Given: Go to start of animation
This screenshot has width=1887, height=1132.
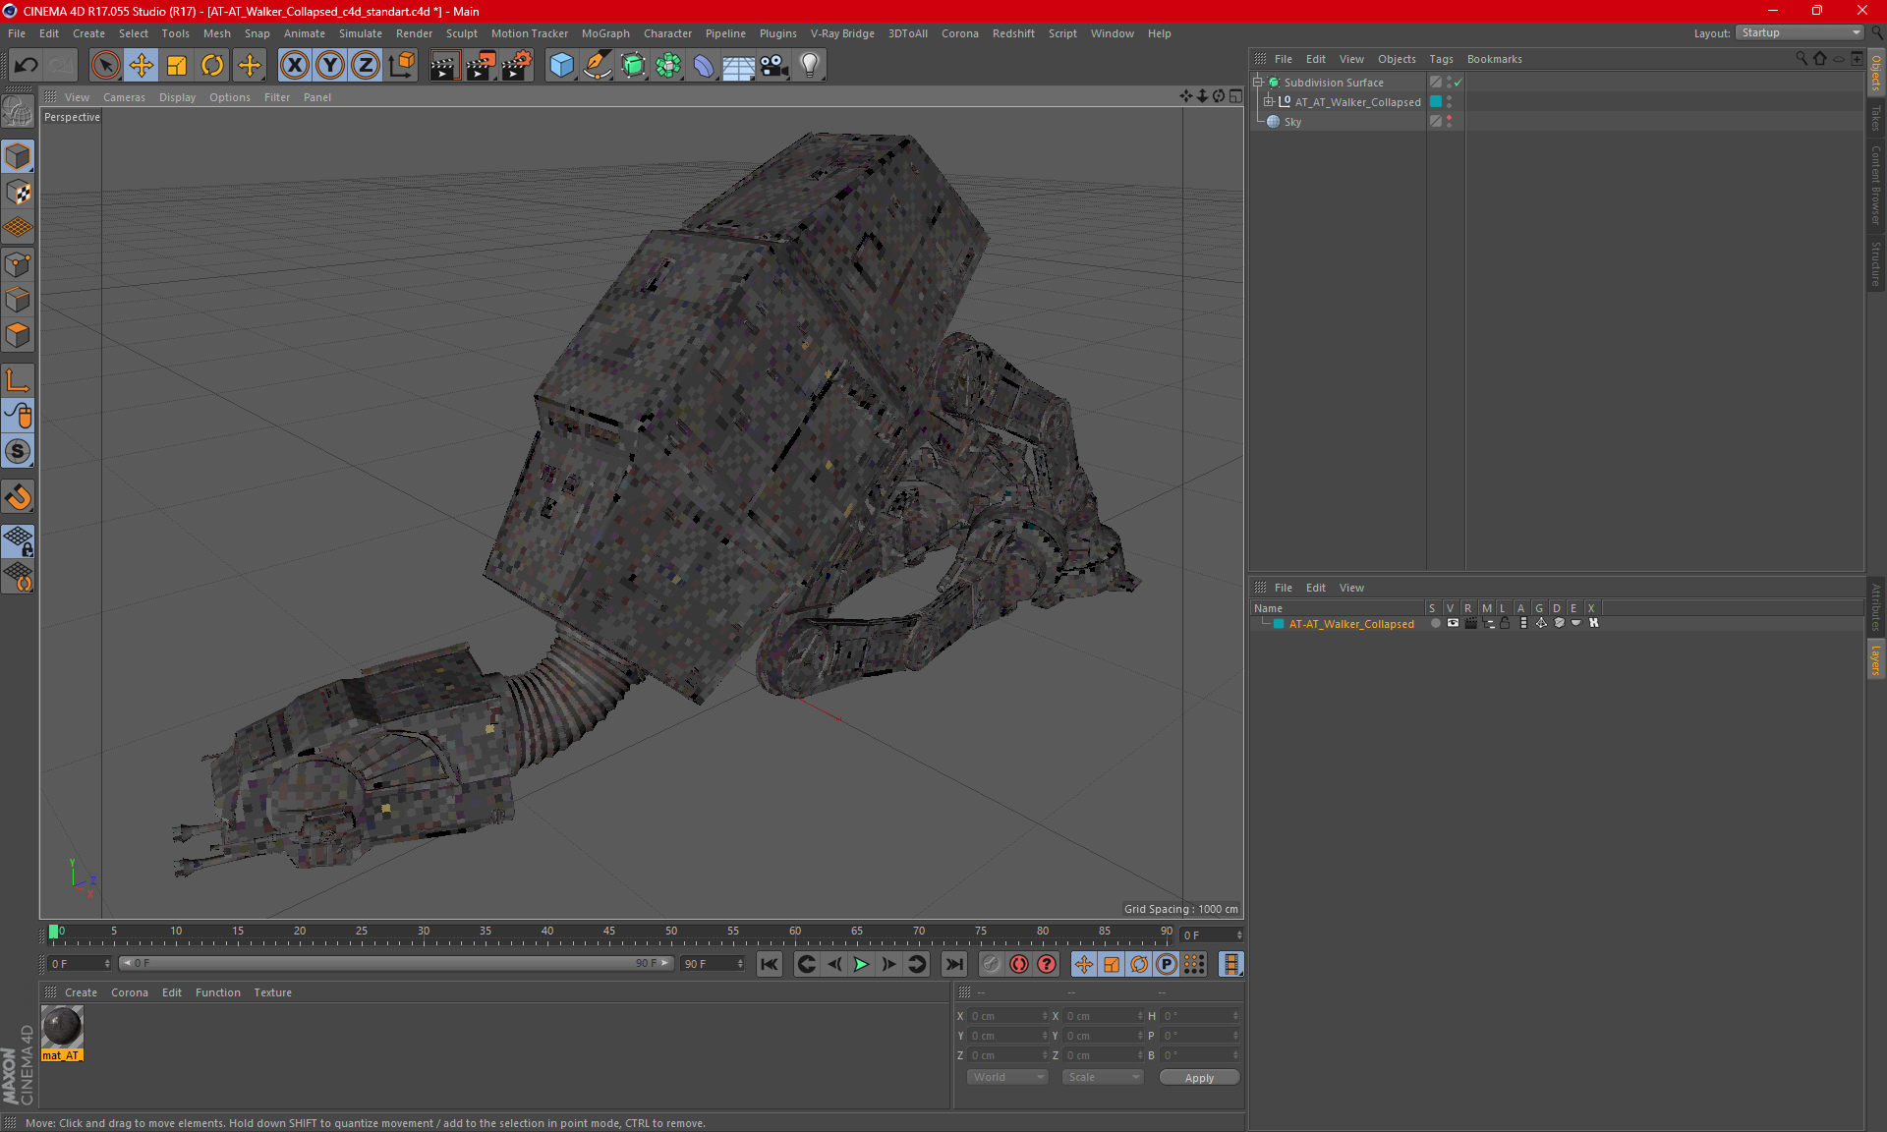Looking at the screenshot, I should [x=770, y=964].
